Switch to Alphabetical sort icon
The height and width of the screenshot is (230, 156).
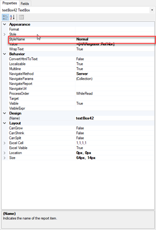coord(12,17)
